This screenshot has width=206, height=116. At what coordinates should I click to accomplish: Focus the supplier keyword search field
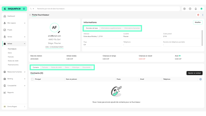pos(108,9)
